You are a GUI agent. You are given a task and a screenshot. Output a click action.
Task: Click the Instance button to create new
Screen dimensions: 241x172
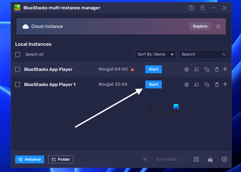(x=30, y=159)
